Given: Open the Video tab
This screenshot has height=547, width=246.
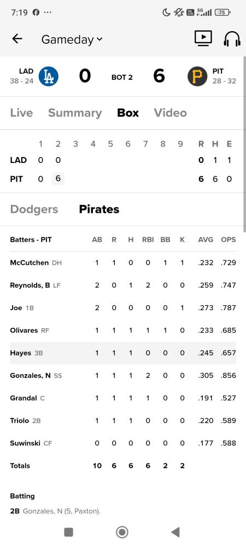Looking at the screenshot, I should (x=171, y=113).
